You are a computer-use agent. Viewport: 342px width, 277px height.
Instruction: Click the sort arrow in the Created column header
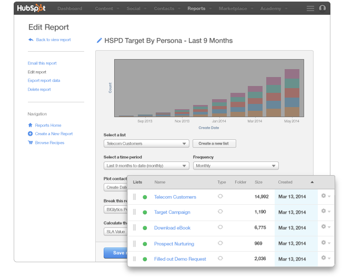pos(312,182)
